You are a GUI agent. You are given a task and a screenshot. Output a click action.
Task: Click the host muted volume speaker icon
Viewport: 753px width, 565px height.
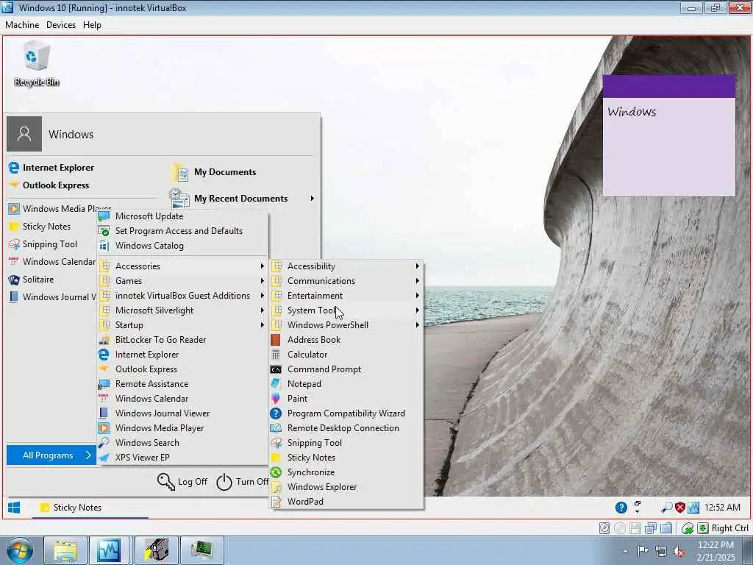click(x=679, y=552)
